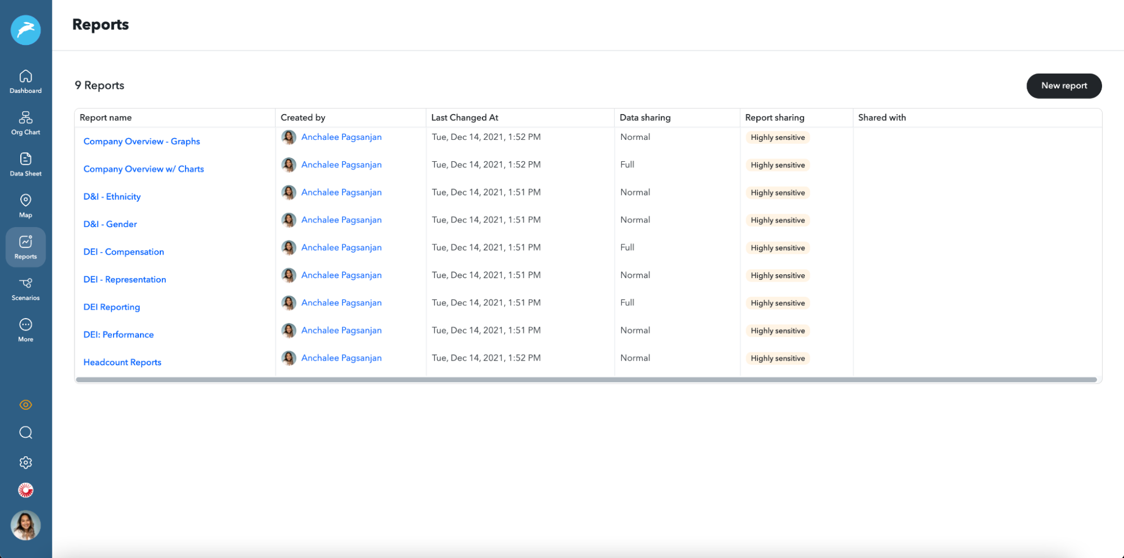Screen dimensions: 1124x558
Task: Sort by the Data sharing column
Action: (645, 117)
